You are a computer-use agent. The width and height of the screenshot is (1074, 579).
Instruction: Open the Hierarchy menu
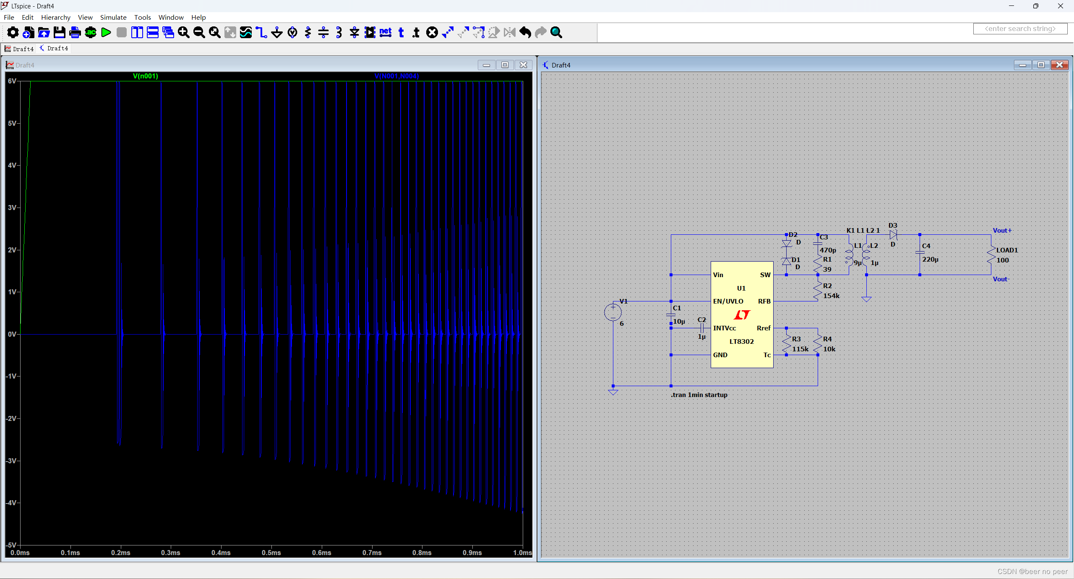point(55,17)
